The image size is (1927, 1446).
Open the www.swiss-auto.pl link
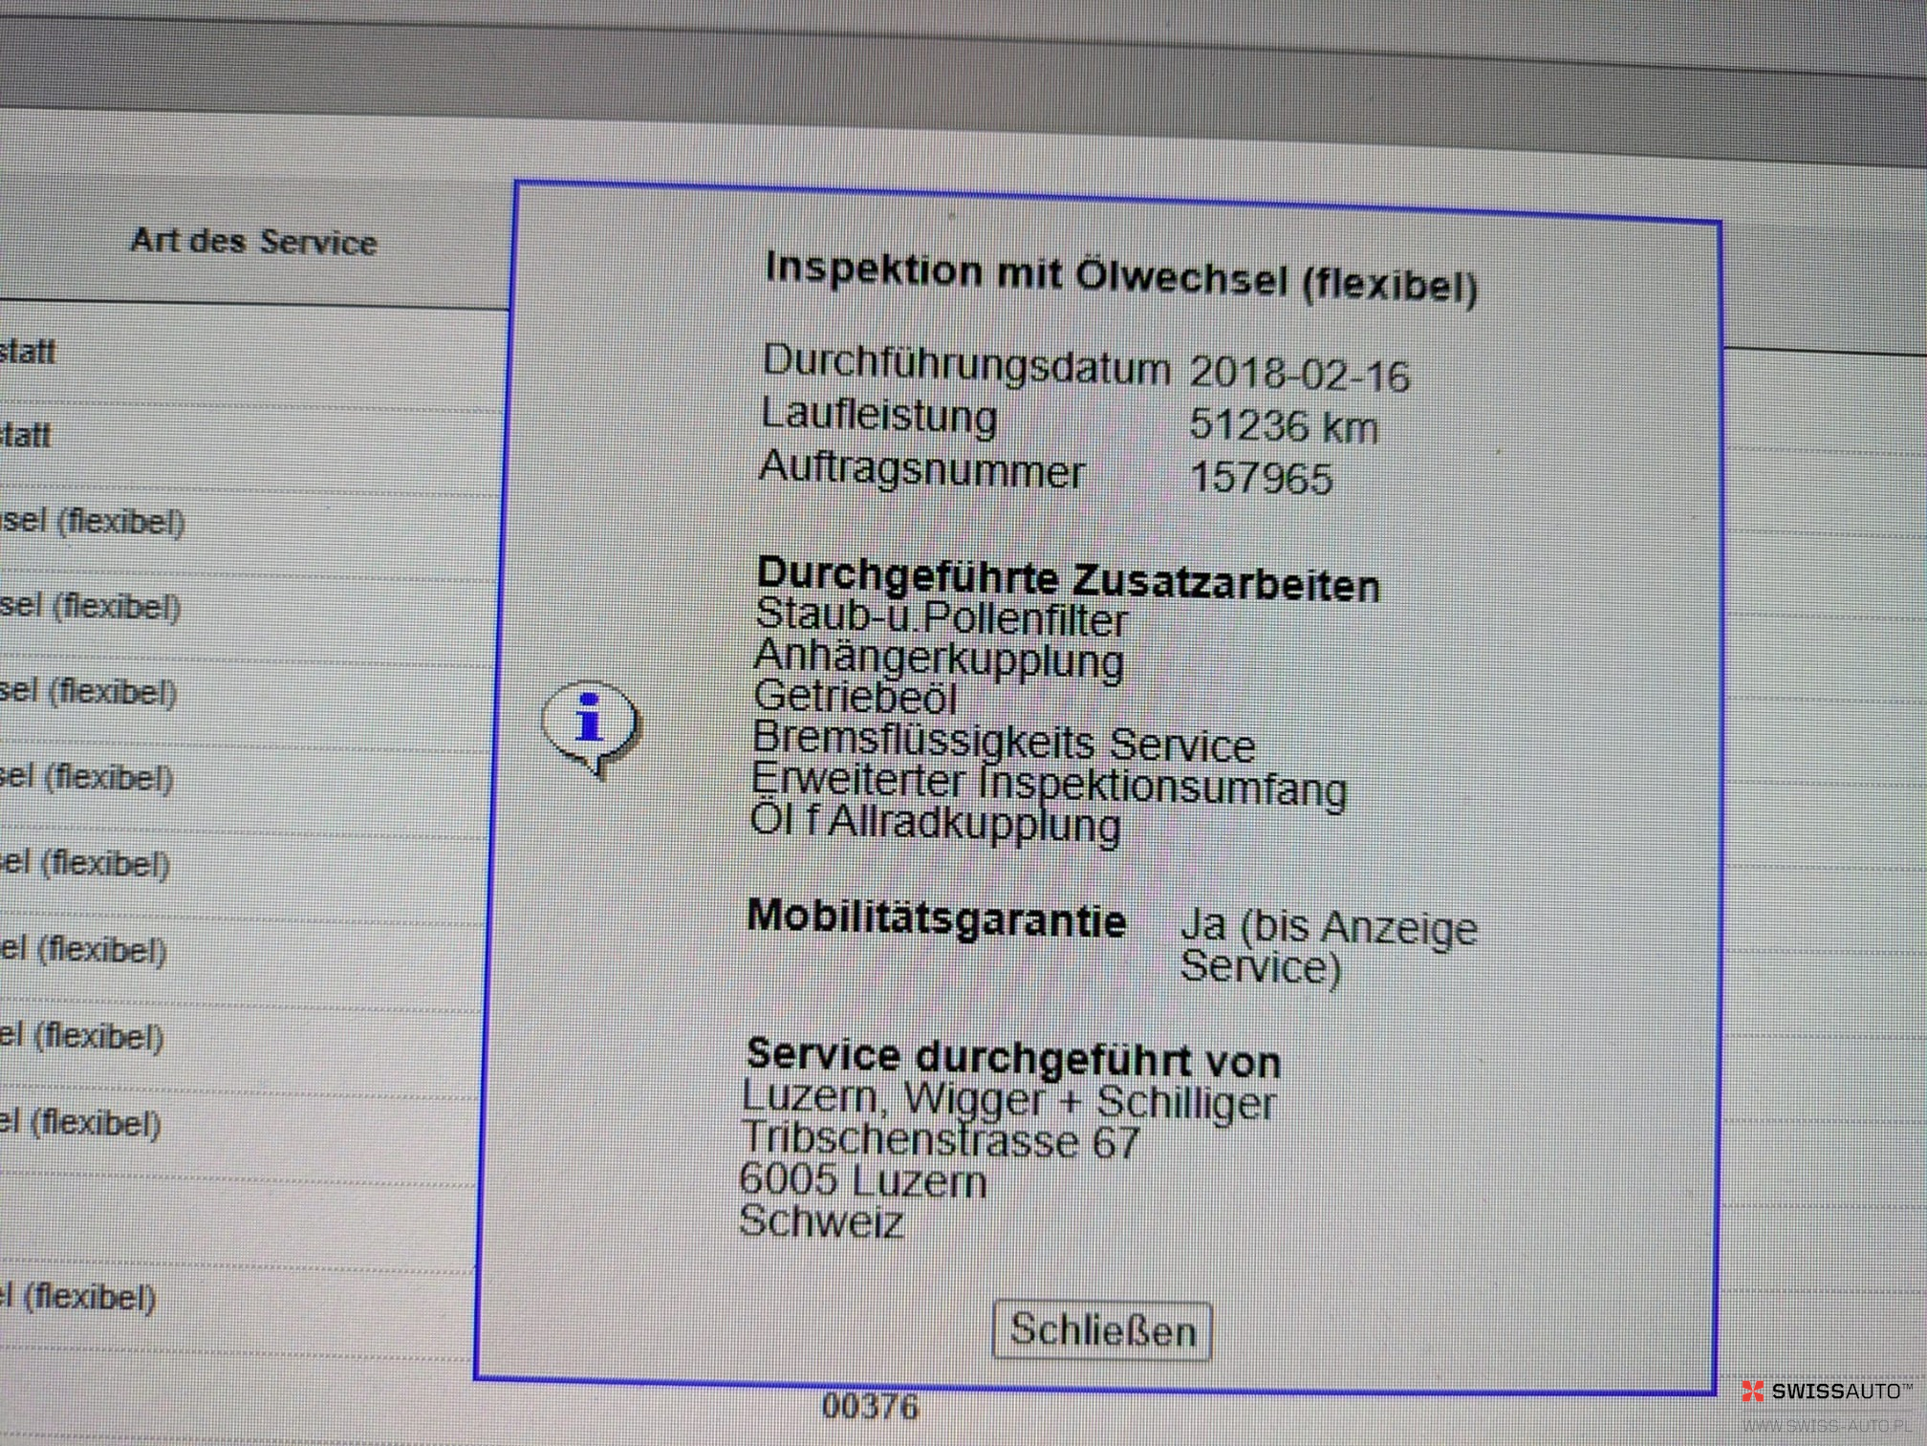point(1827,1426)
